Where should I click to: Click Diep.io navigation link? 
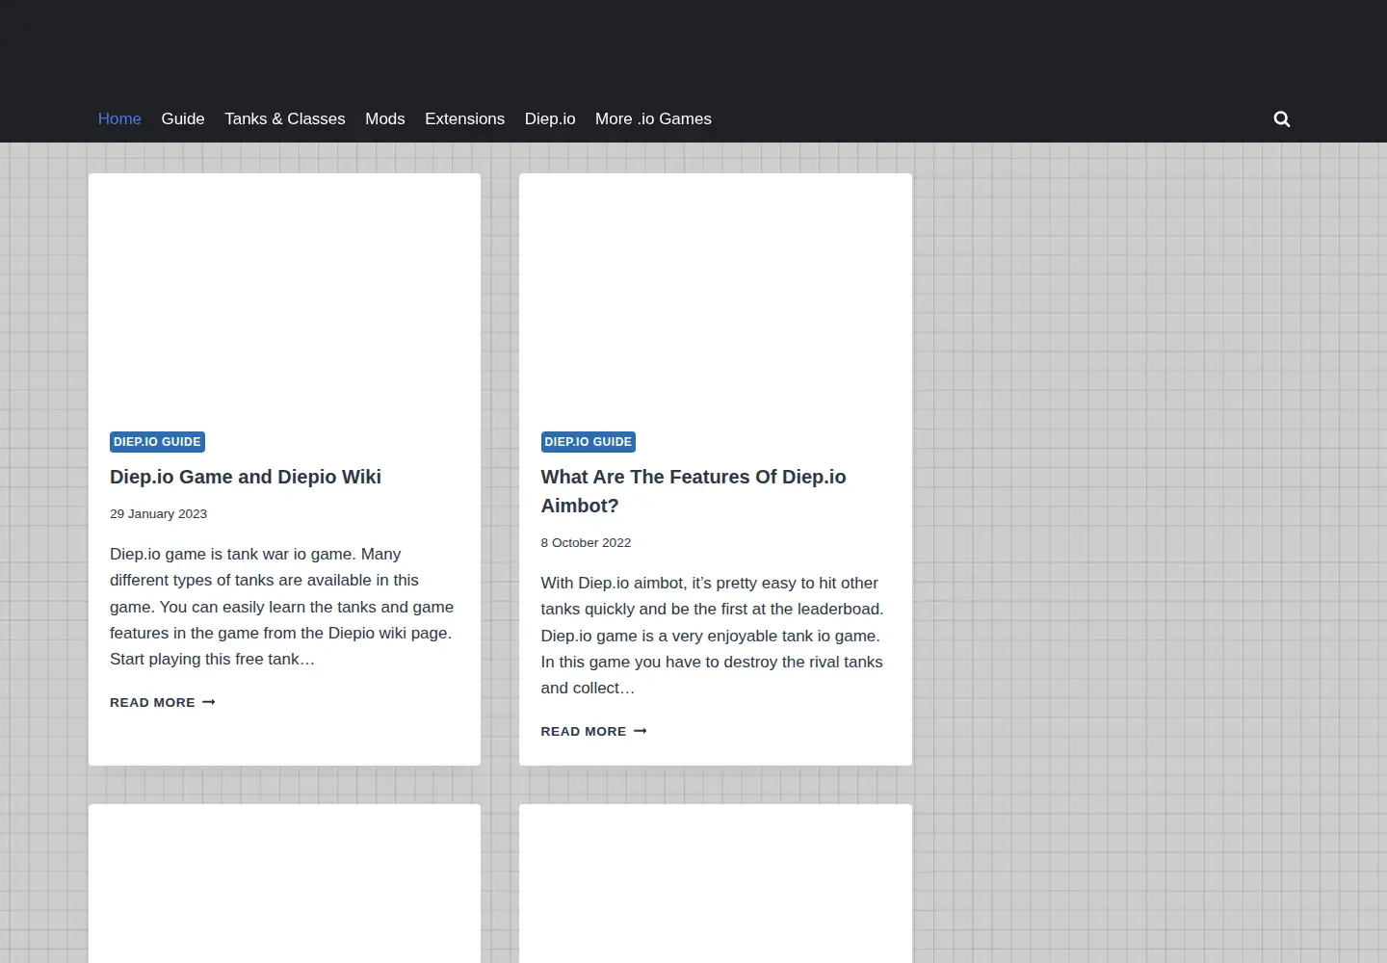550,119
